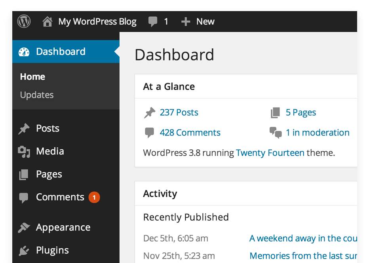Click the WordPress logo icon
The image size is (369, 263).
point(24,21)
